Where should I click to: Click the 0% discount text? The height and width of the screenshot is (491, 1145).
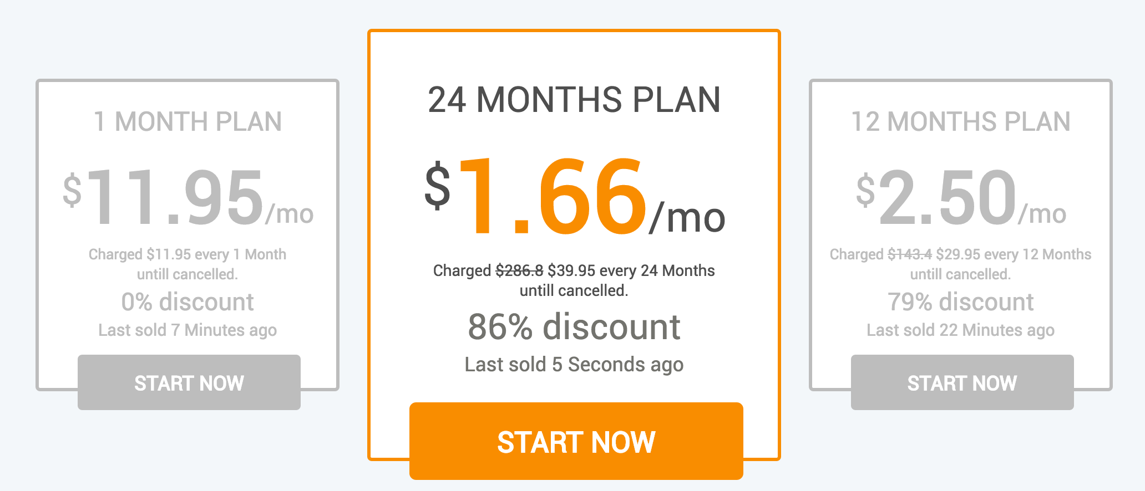click(188, 302)
